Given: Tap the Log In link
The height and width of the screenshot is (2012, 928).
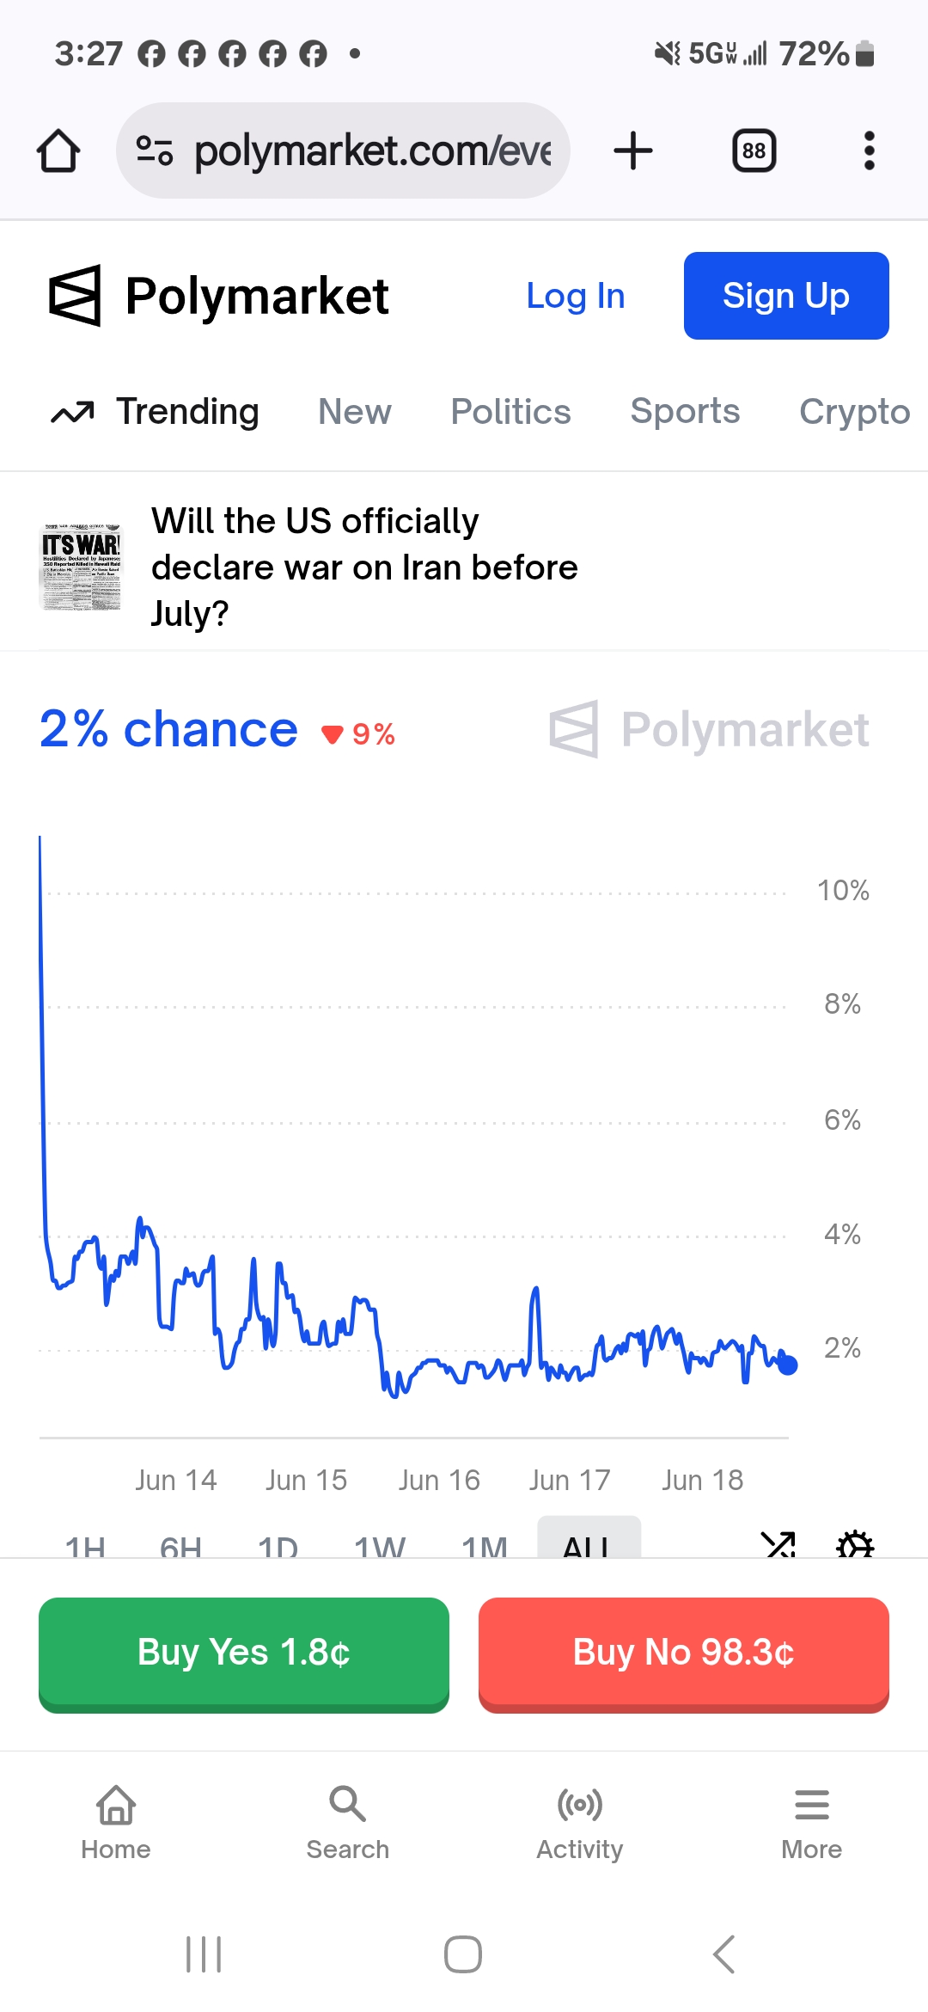Looking at the screenshot, I should pyautogui.click(x=575, y=296).
